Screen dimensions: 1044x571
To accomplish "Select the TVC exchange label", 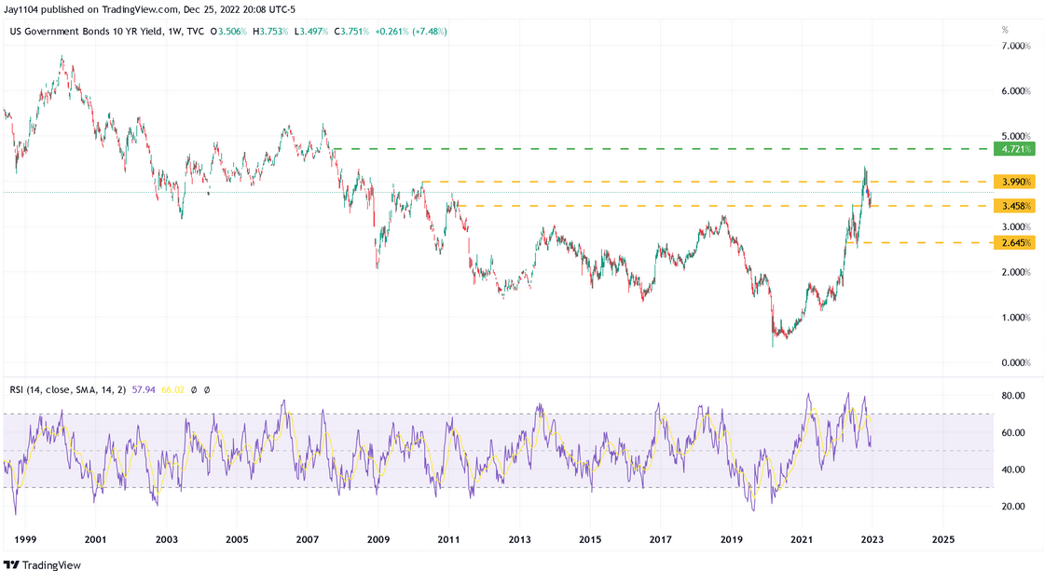I will pyautogui.click(x=197, y=30).
